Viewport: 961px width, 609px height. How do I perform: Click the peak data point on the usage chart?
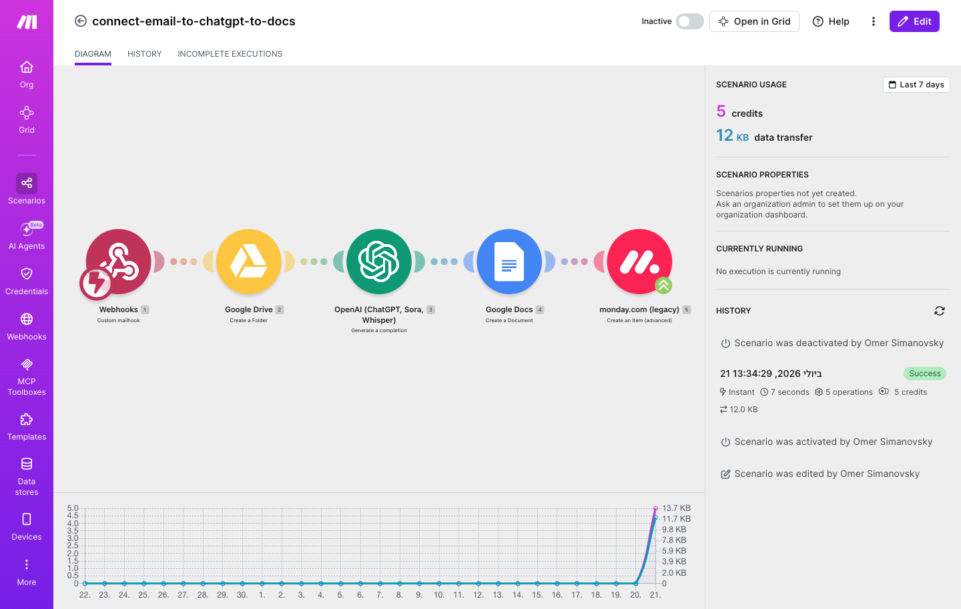pos(655,509)
